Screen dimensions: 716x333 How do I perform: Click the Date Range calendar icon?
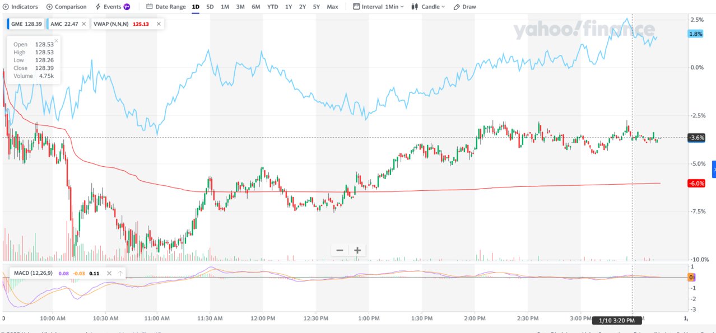(x=149, y=7)
